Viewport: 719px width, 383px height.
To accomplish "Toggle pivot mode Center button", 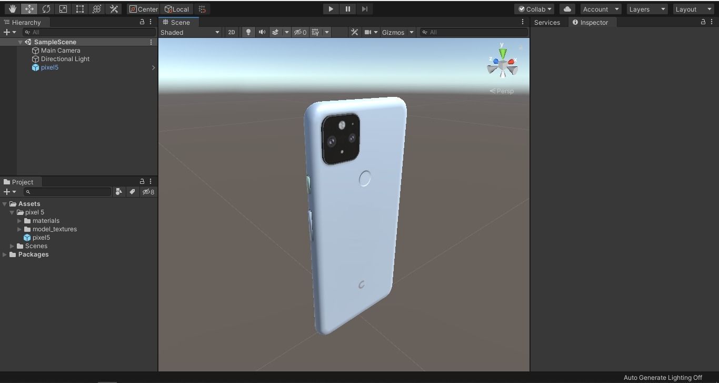I will (x=143, y=9).
